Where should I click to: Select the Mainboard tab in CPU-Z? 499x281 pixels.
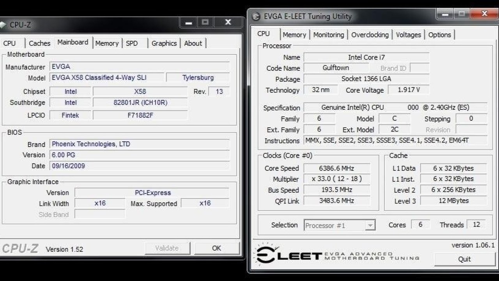click(x=73, y=42)
